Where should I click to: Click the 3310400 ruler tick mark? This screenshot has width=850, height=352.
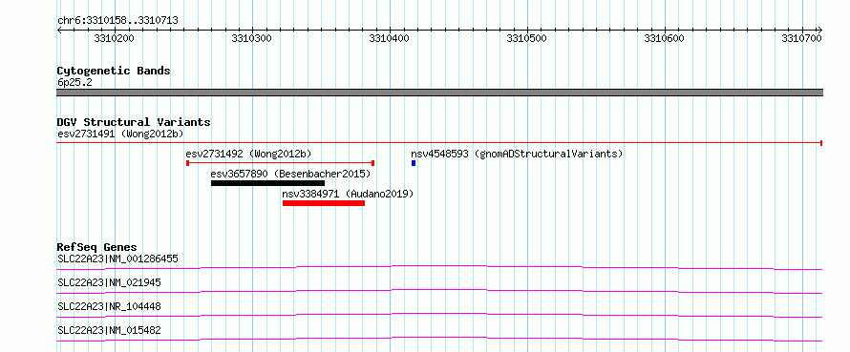pyautogui.click(x=390, y=31)
